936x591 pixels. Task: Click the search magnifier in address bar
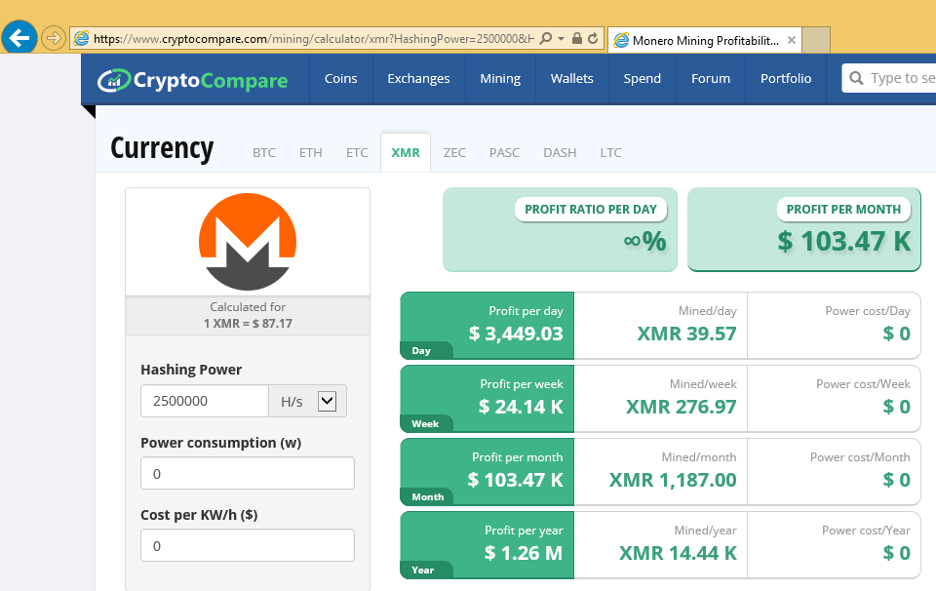546,39
